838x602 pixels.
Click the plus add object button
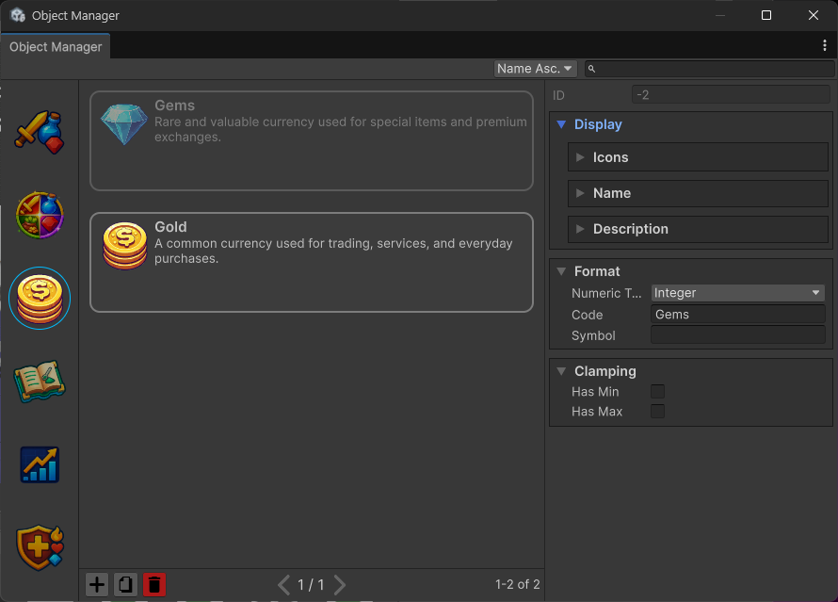(x=97, y=585)
